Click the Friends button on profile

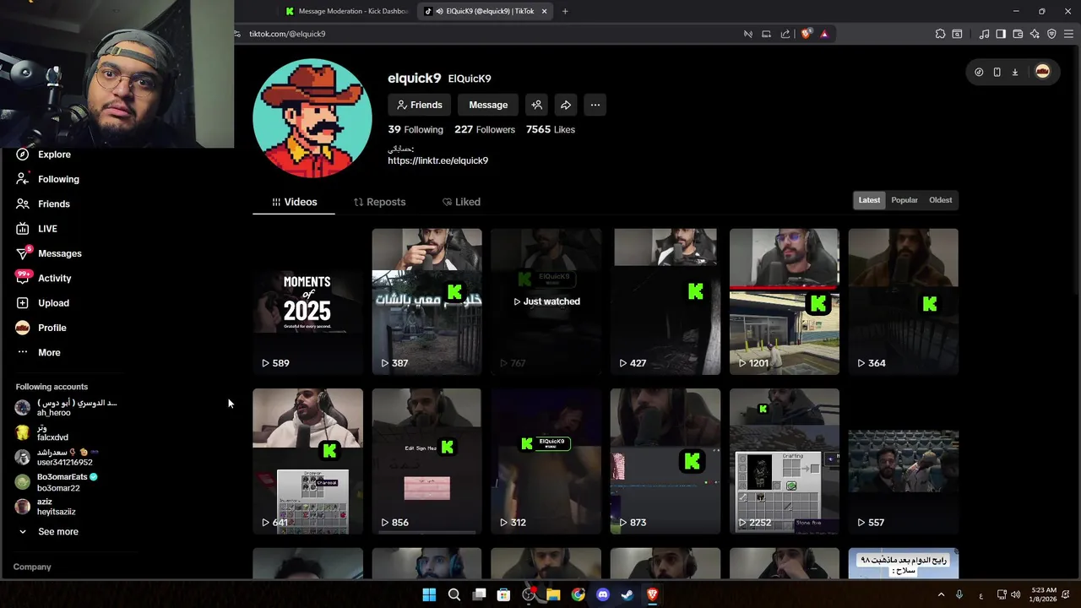click(419, 105)
